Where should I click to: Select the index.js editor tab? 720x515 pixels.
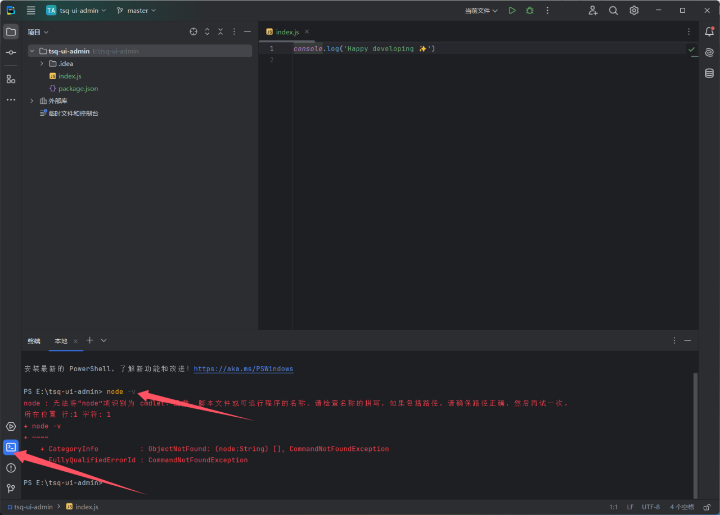287,32
